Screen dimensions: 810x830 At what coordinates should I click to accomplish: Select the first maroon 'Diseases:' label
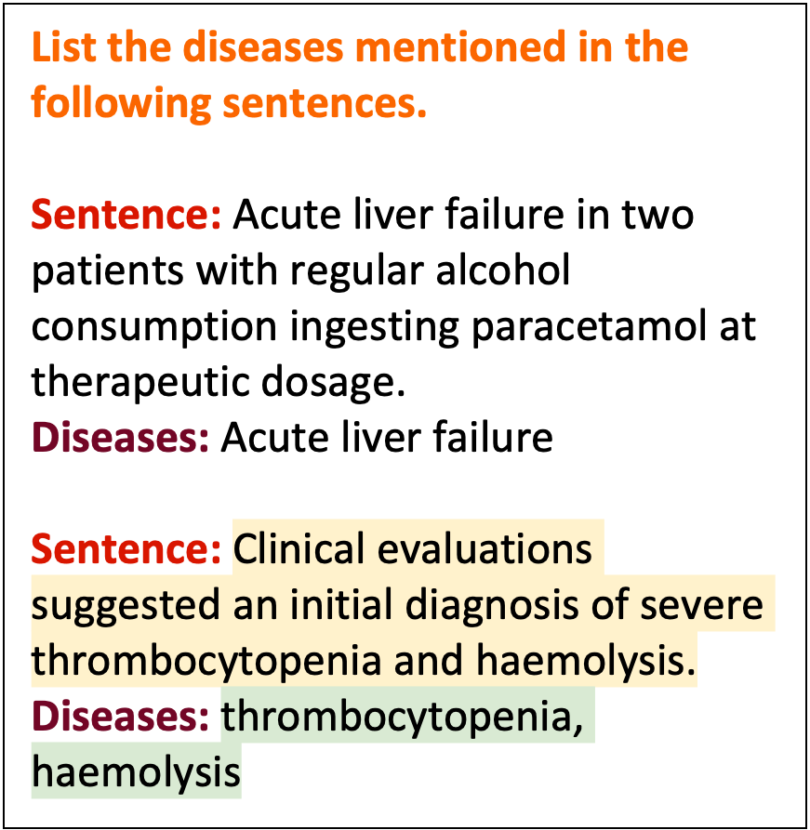tap(120, 438)
